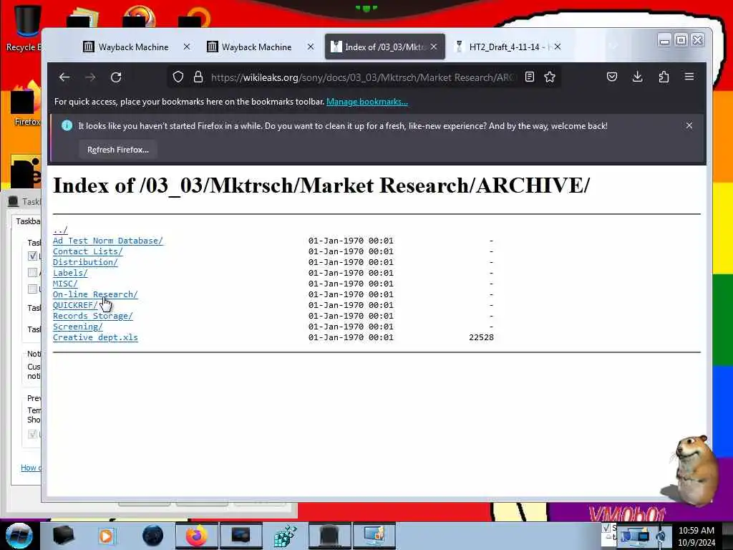This screenshot has height=550, width=733.
Task: Dismiss the Firefox refresh notification bar
Action: click(689, 125)
